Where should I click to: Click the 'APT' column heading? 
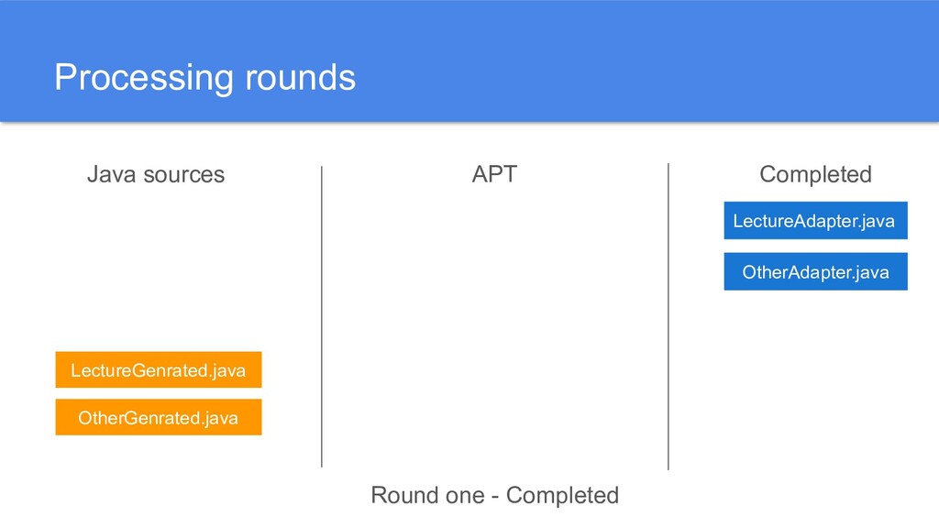[494, 174]
